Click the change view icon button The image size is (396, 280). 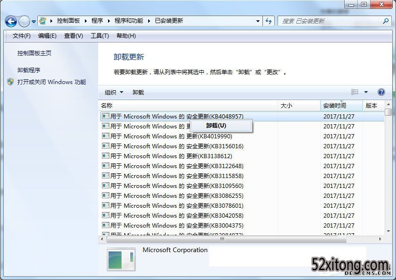coord(354,92)
